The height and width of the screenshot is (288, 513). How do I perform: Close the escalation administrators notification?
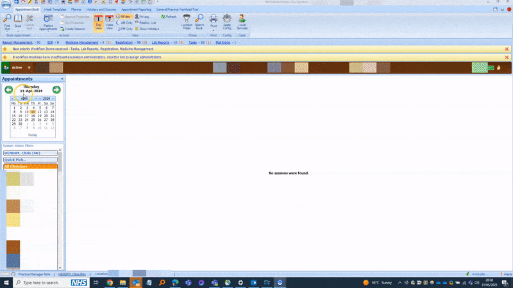[507, 57]
